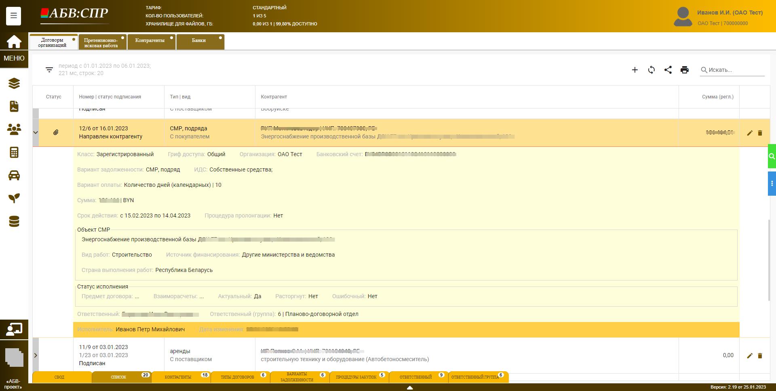The image size is (776, 391).
Task: Switch to the СВОД tab
Action: click(59, 377)
